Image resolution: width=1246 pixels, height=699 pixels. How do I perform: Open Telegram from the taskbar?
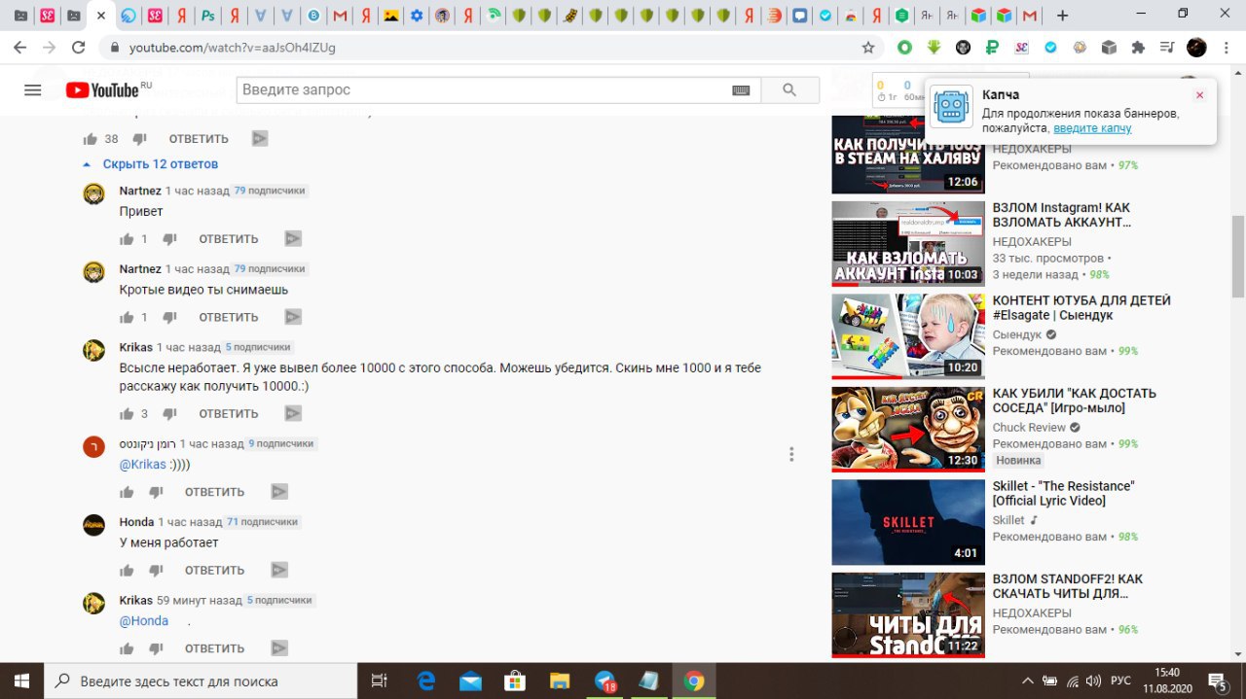point(605,681)
